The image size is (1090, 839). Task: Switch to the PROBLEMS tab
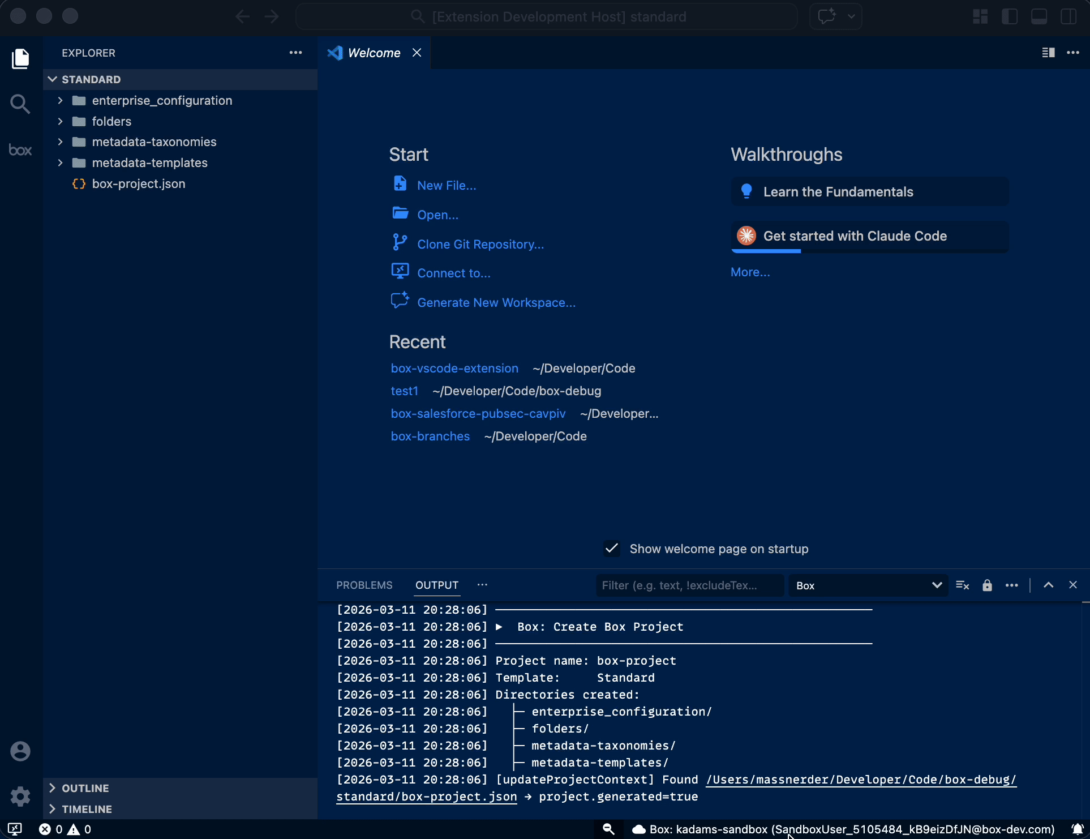(x=364, y=585)
